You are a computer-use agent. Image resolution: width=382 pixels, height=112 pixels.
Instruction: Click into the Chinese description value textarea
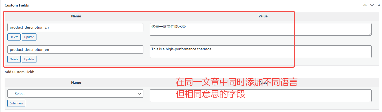click(260, 29)
